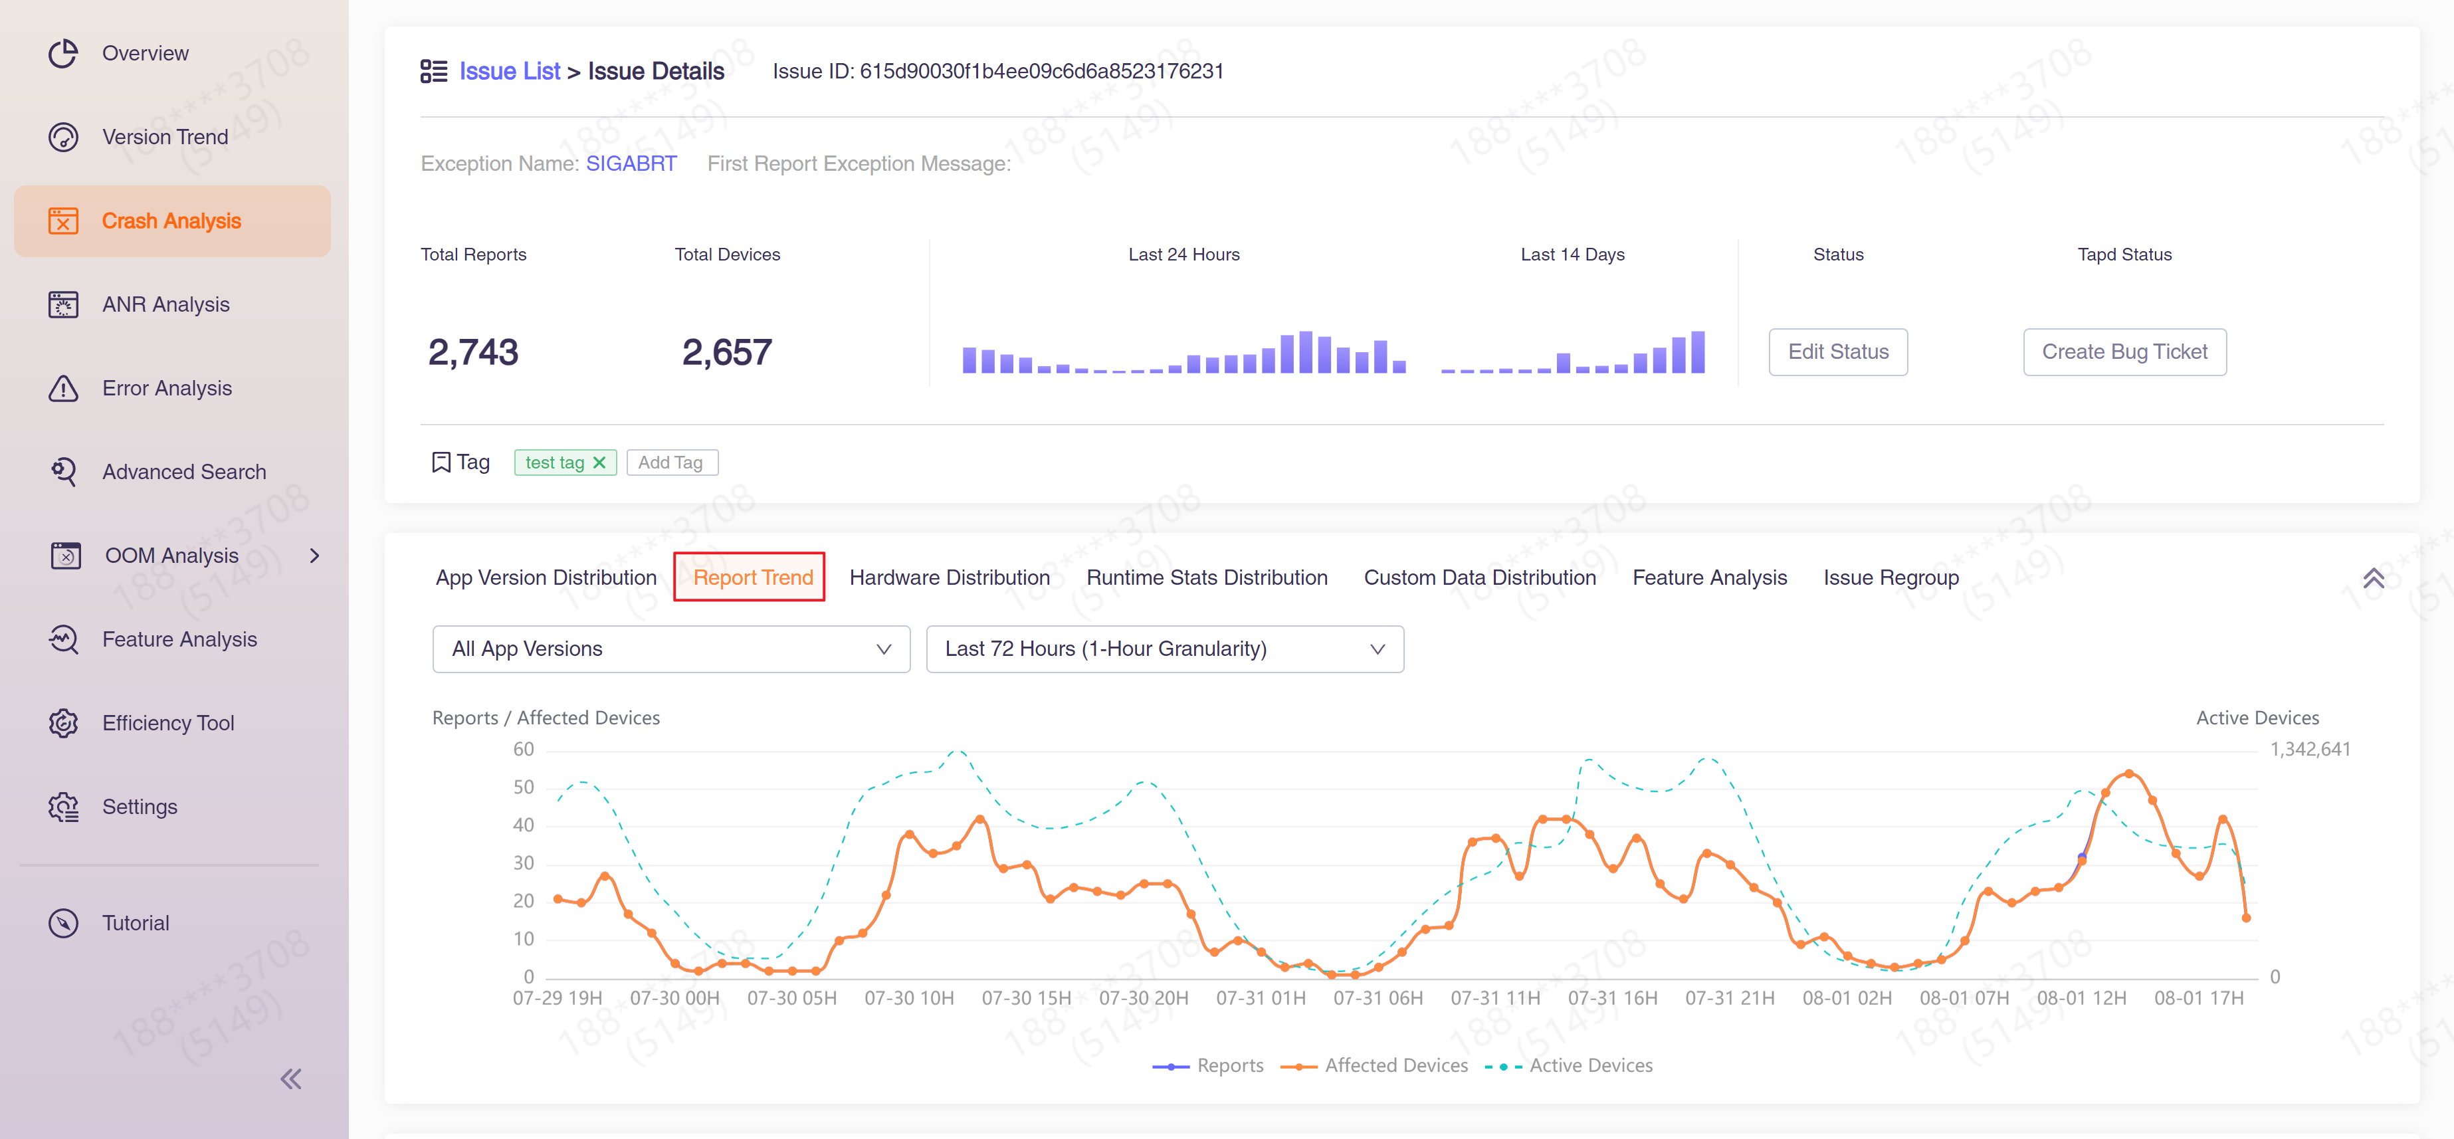Click the Tag bookmark icon
The image size is (2454, 1139).
[x=441, y=463]
